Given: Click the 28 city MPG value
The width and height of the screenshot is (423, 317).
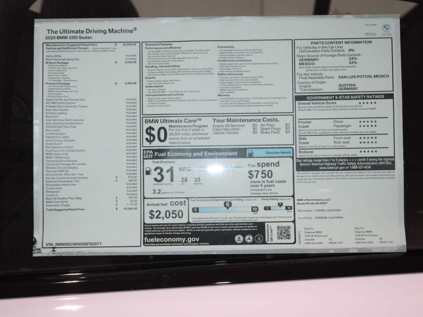Looking at the screenshot, I should [x=184, y=180].
